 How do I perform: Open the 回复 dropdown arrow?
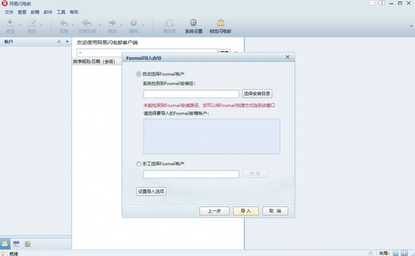(x=73, y=25)
